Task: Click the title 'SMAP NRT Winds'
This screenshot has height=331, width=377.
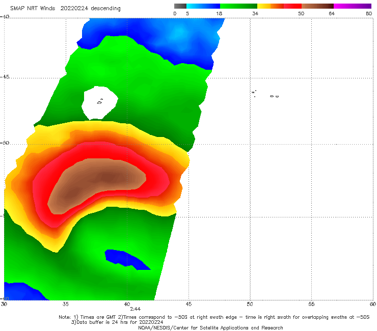Action: [33, 8]
